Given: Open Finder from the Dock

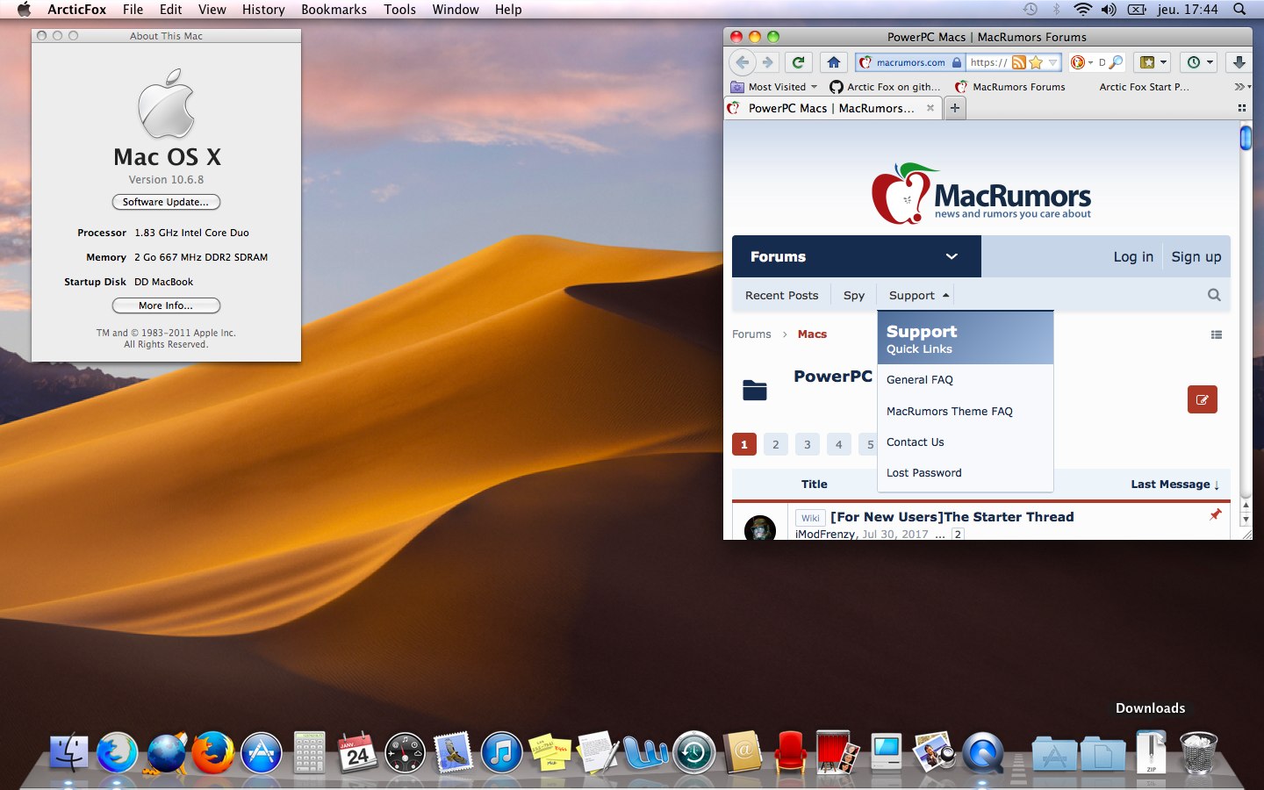Looking at the screenshot, I should 68,753.
